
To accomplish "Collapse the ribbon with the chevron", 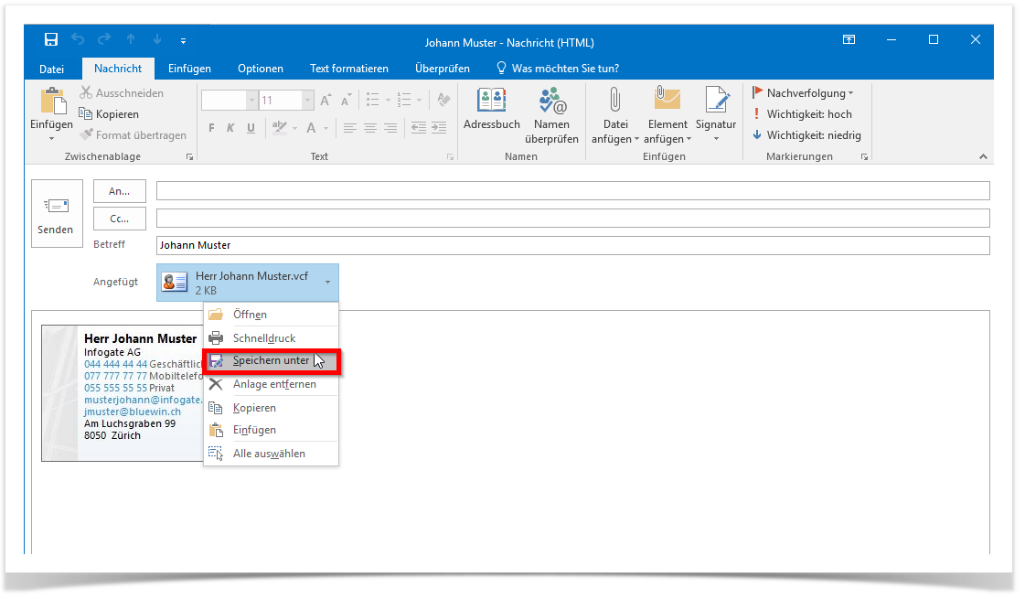I will coord(983,157).
